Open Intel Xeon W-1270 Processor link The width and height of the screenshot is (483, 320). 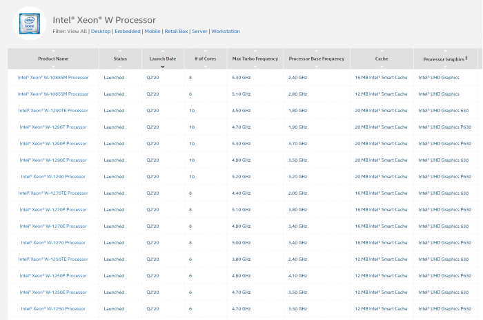click(x=53, y=242)
